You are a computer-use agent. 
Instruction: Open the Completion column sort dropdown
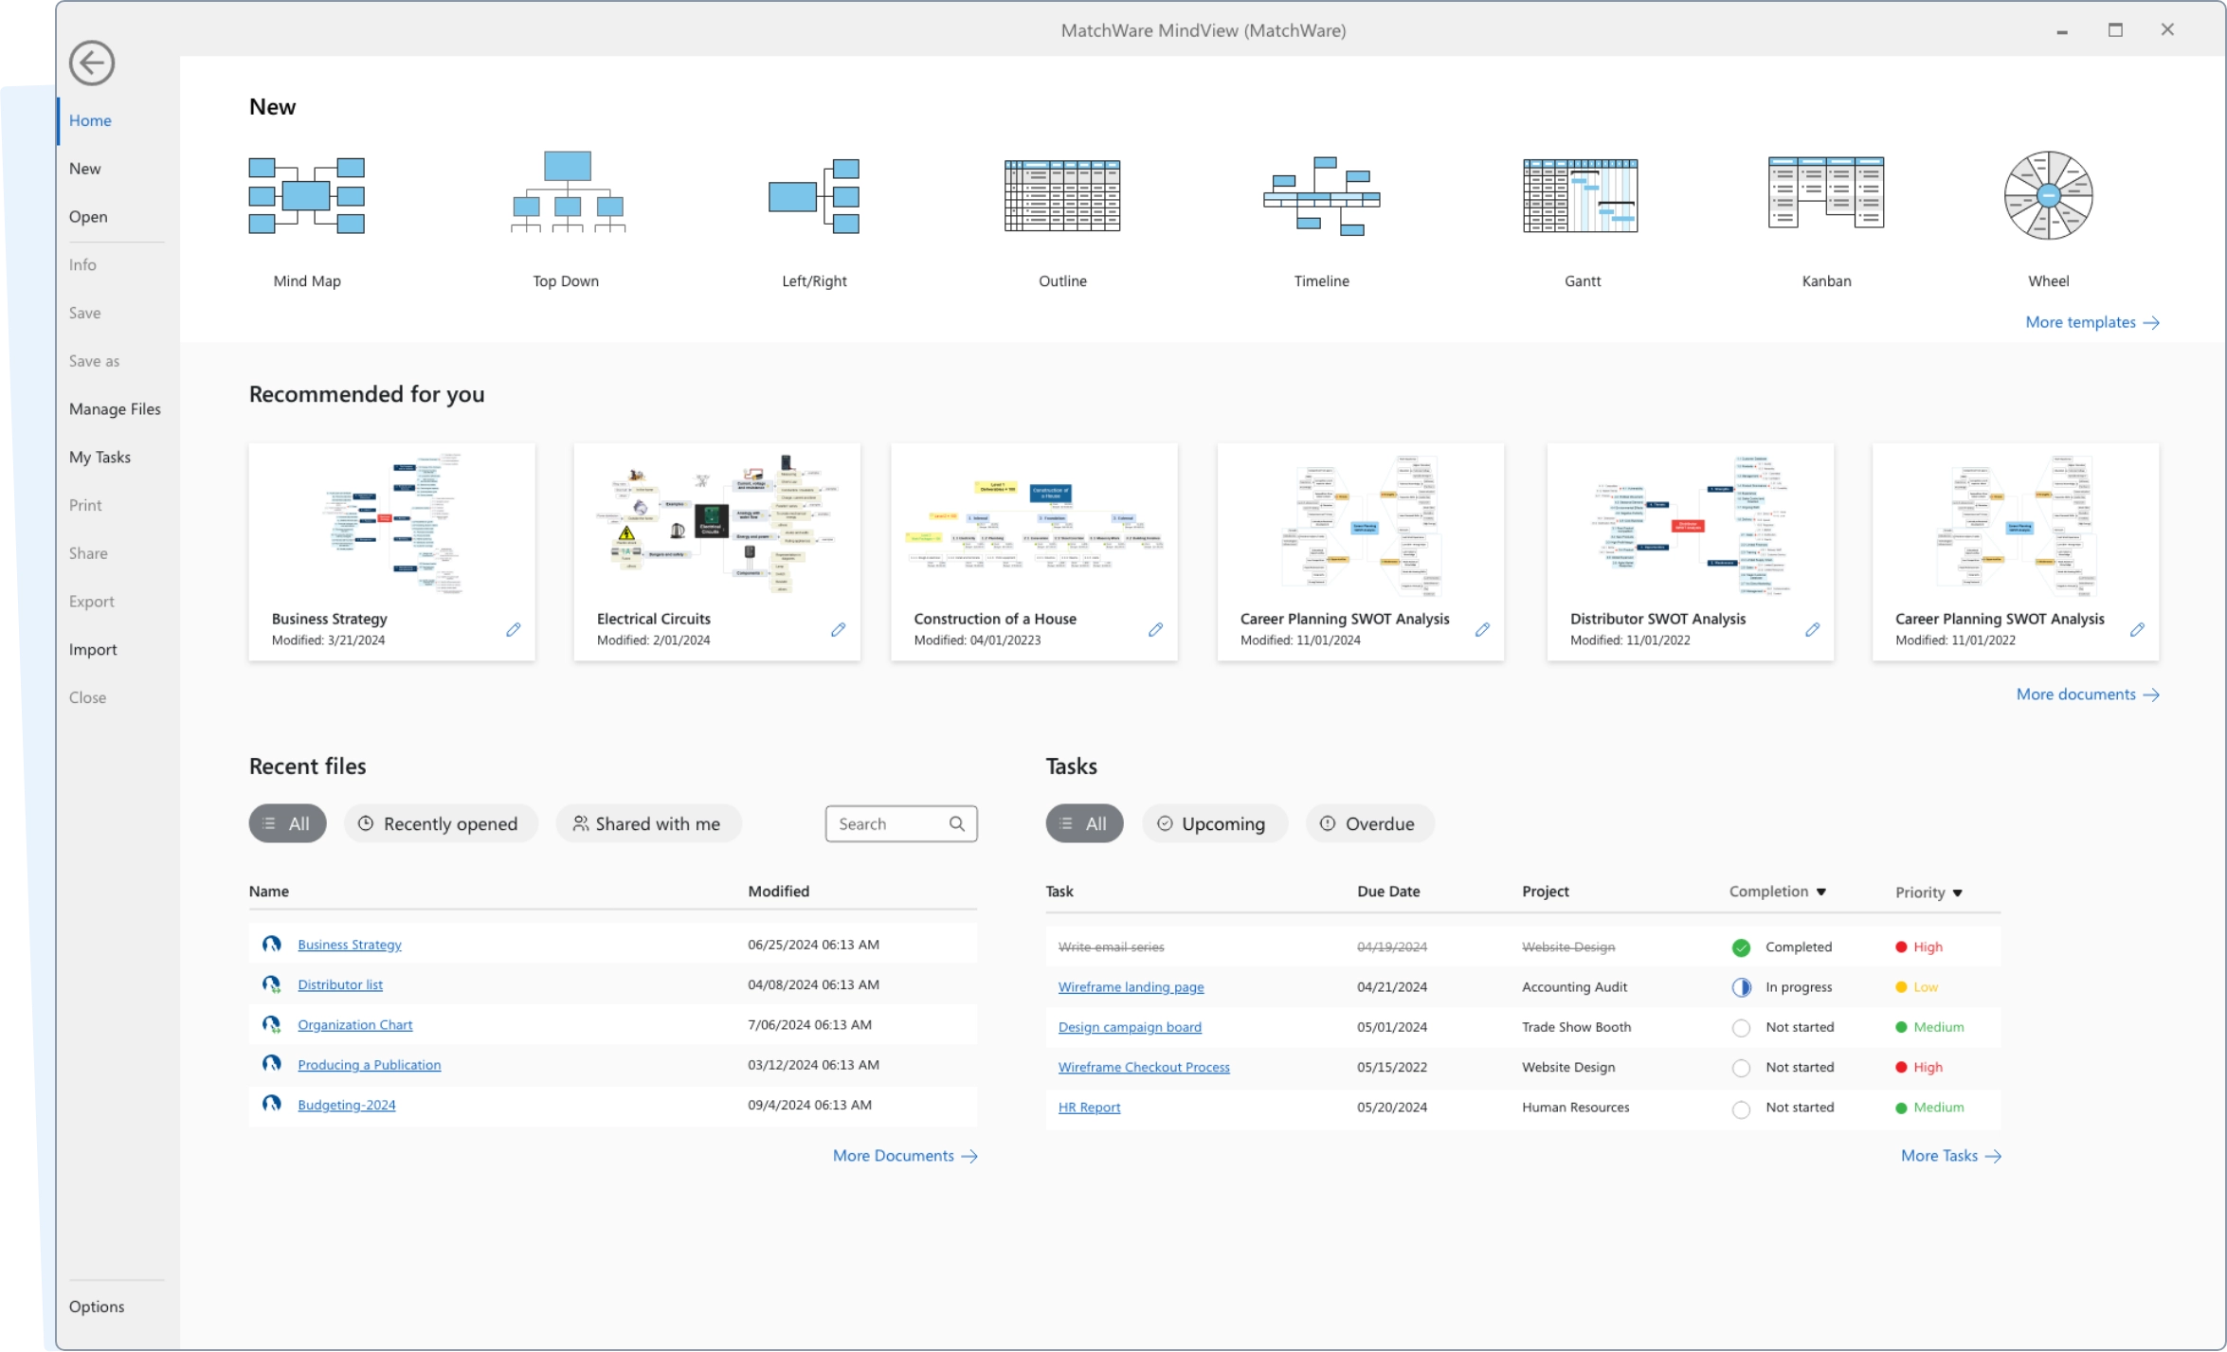point(1820,892)
